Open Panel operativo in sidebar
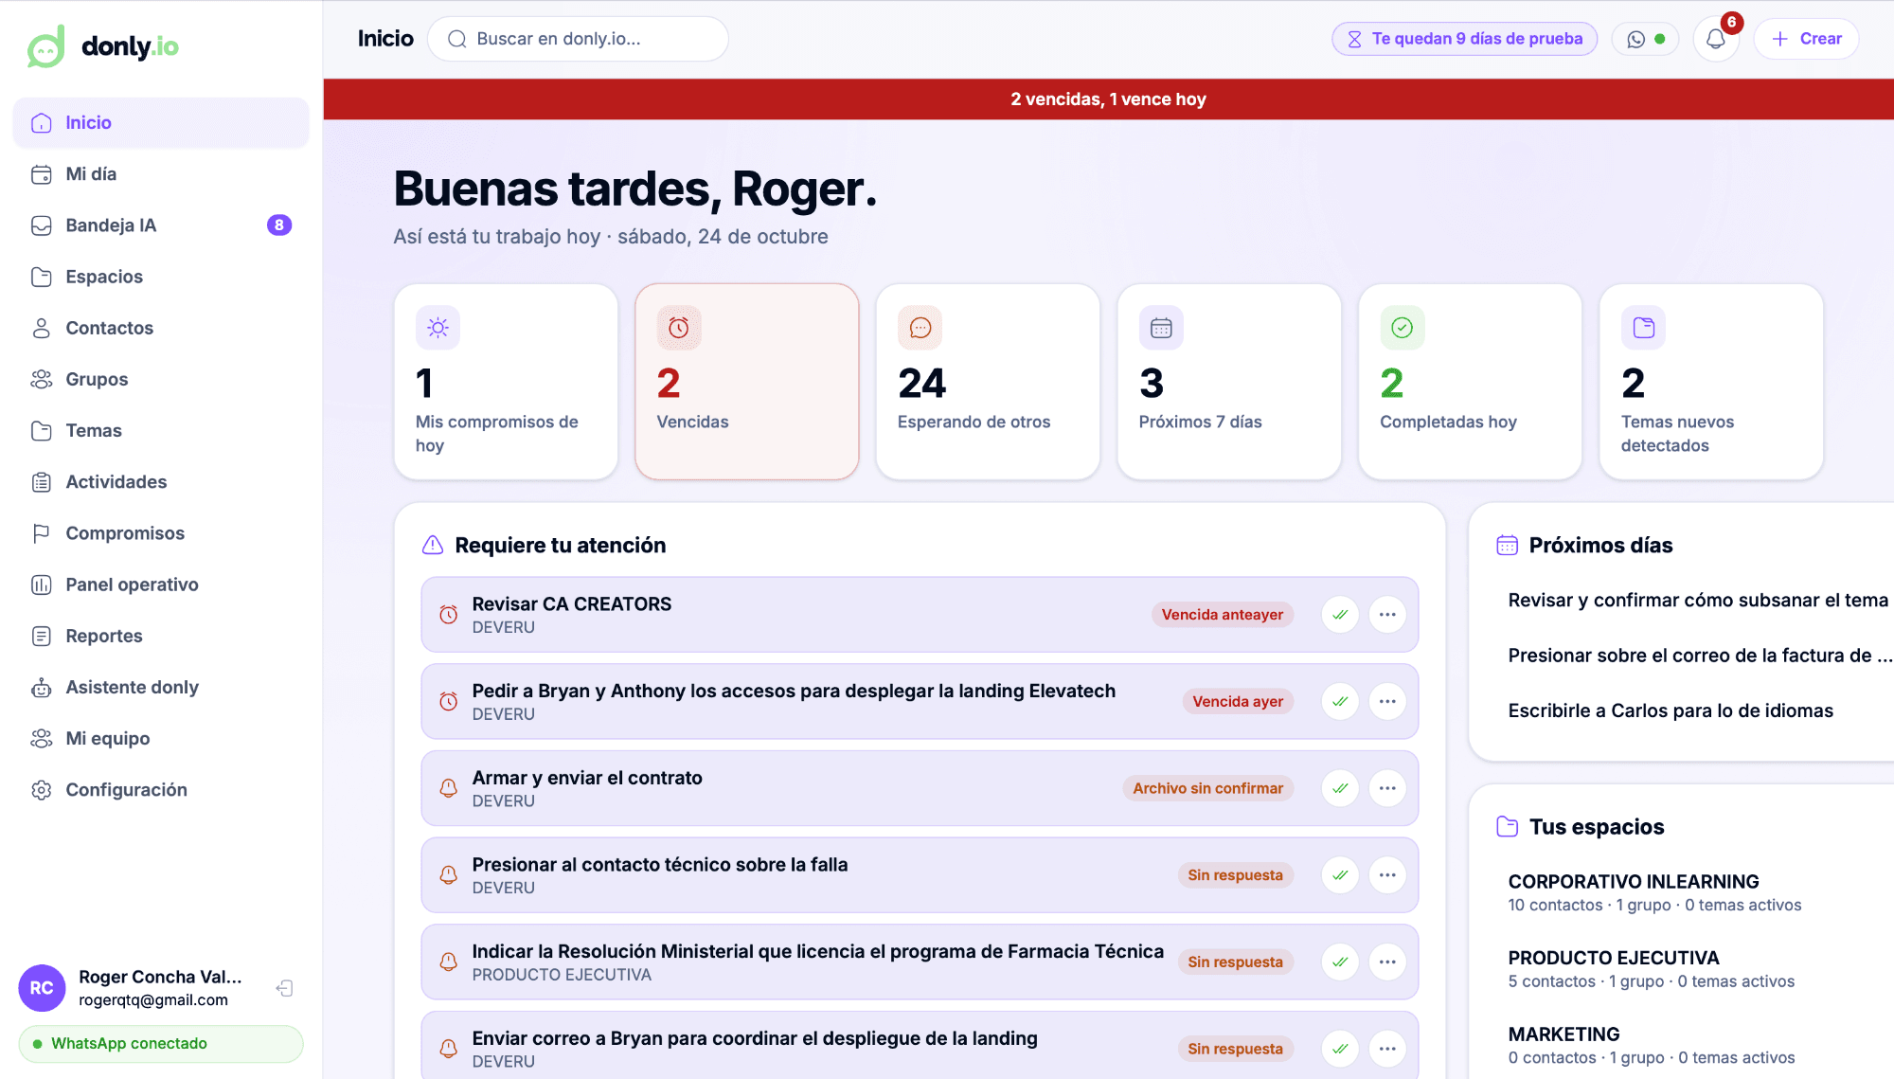 pyautogui.click(x=161, y=584)
